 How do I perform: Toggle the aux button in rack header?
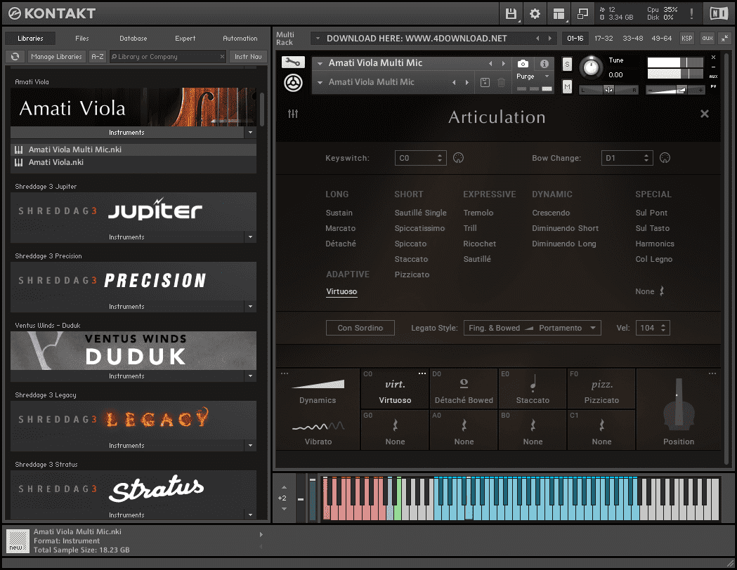coord(707,38)
